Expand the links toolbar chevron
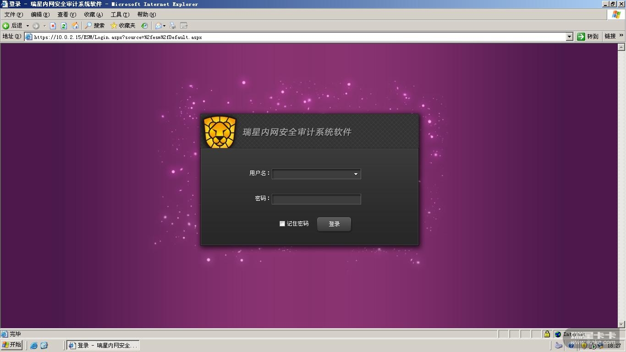The image size is (626, 352). click(622, 35)
